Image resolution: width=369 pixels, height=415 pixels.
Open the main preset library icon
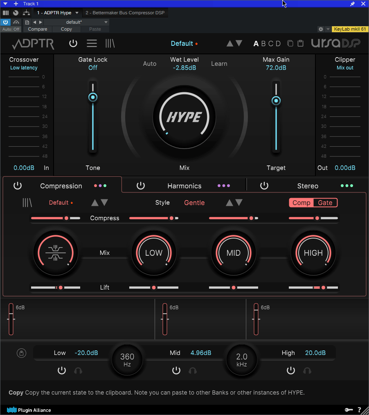[110, 43]
